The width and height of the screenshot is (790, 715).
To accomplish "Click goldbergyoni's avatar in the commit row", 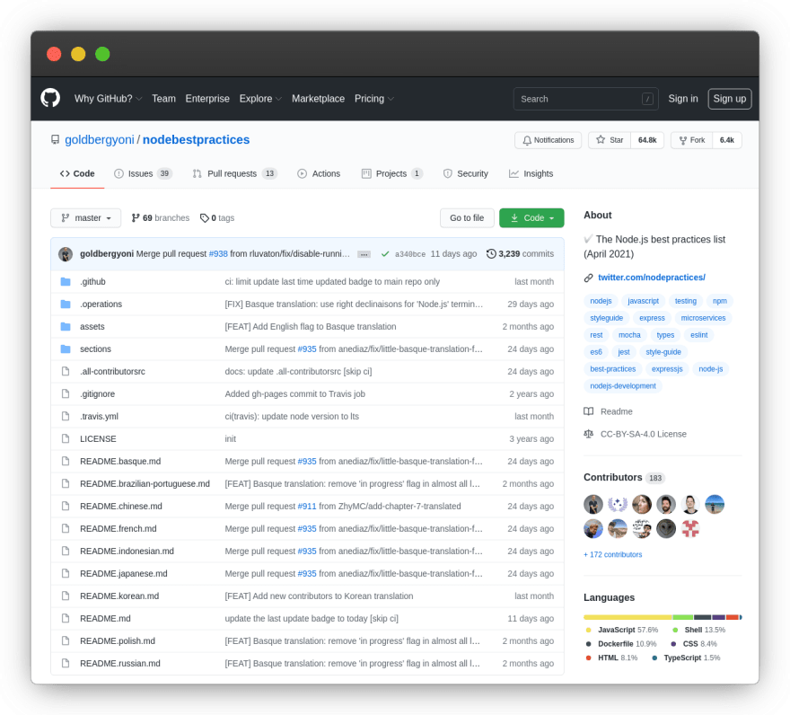I will (x=66, y=254).
